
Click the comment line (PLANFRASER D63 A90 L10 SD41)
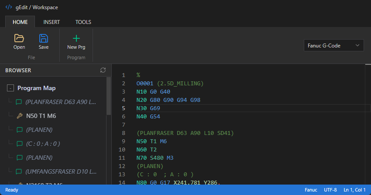coord(185,133)
